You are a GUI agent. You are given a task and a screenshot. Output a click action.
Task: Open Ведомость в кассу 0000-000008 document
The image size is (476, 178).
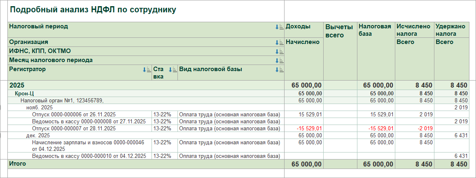[89, 122]
